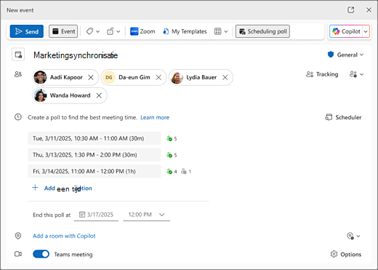Open the Learn more link
This screenshot has height=270, width=378.
[x=155, y=117]
